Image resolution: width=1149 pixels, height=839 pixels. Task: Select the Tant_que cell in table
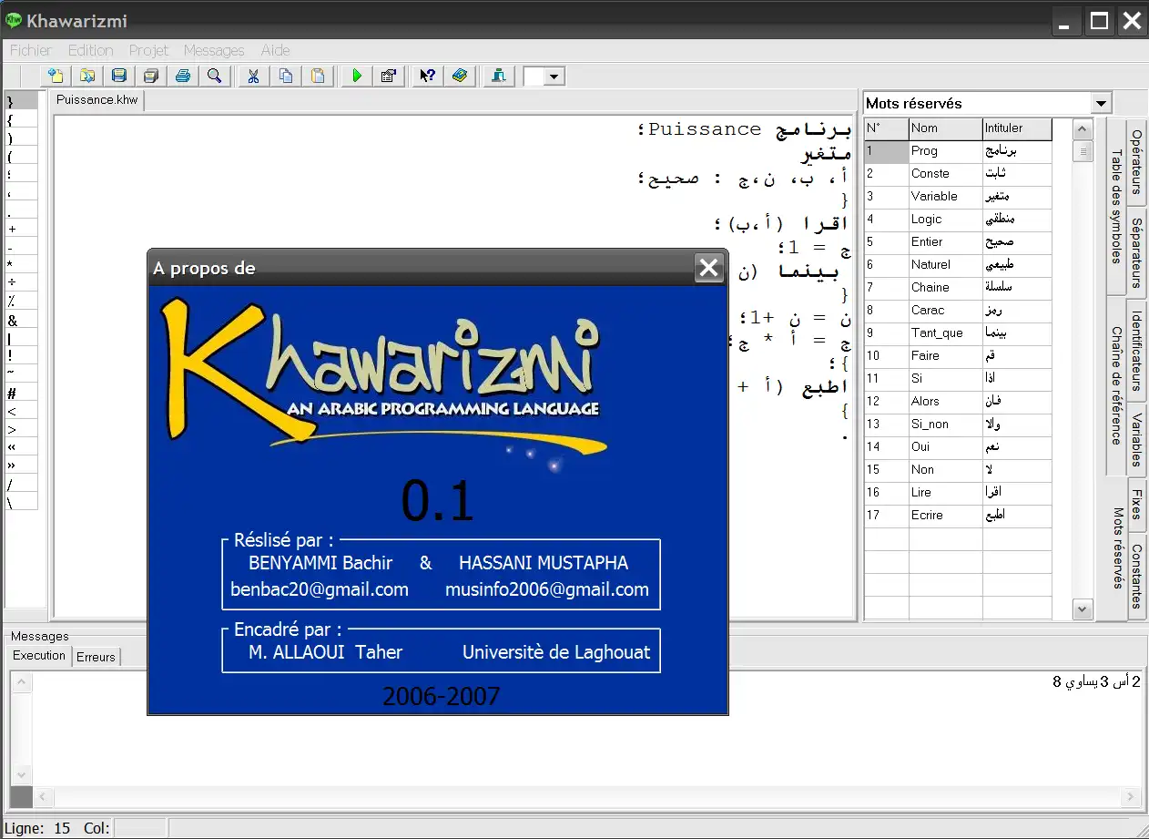[x=945, y=333]
